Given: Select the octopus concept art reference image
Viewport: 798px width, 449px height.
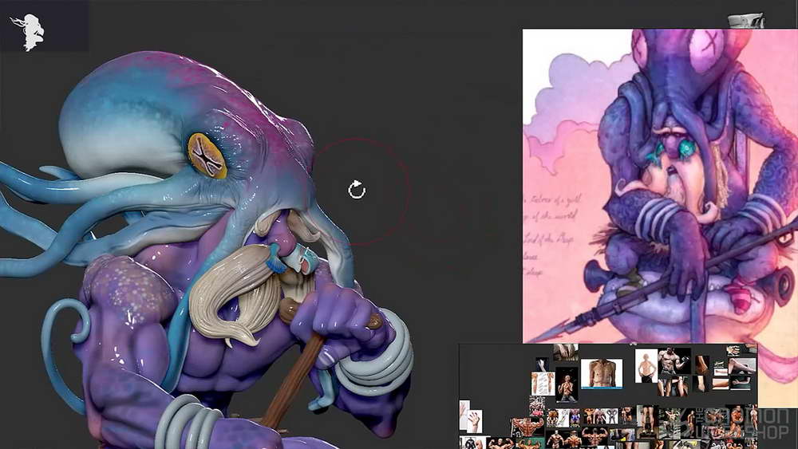Looking at the screenshot, I should (x=660, y=186).
